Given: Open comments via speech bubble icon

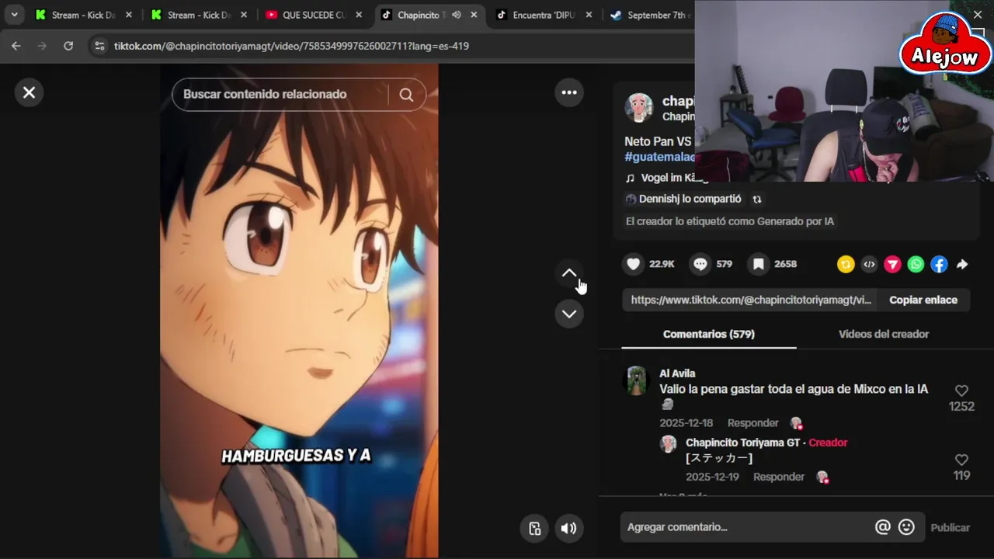Looking at the screenshot, I should 700,264.
